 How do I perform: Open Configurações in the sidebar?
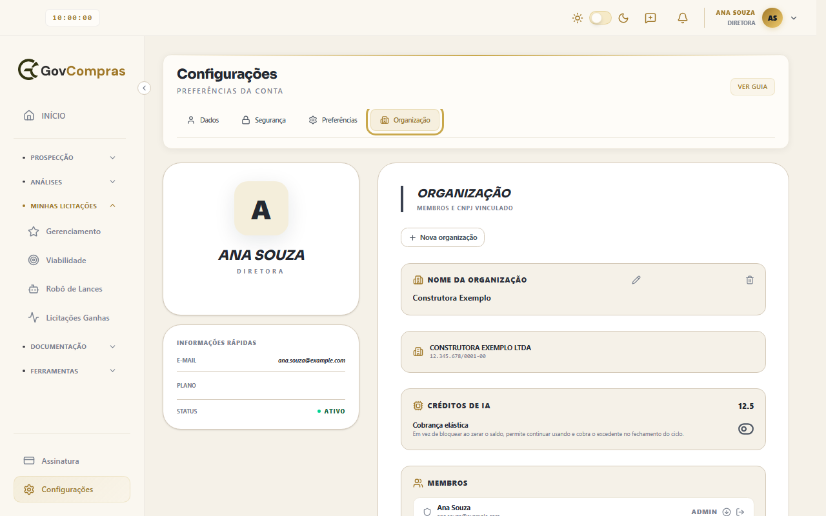coord(72,490)
